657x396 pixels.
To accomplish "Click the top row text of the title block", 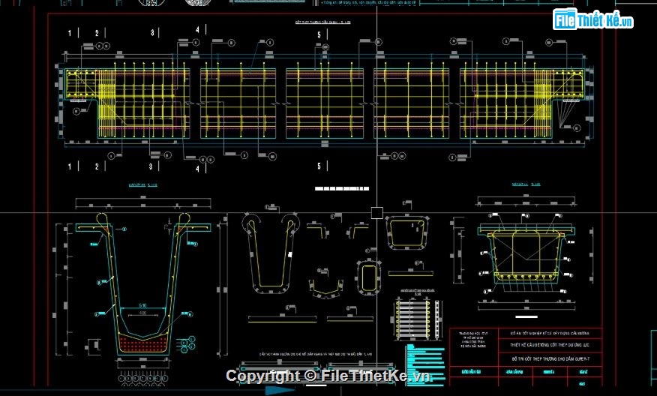I will click(x=550, y=334).
